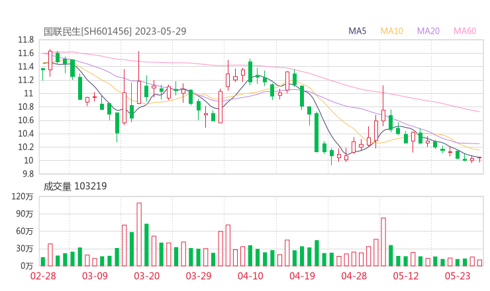The image size is (490, 291).
Task: Click the last volume bar on the right
Action: (479, 263)
